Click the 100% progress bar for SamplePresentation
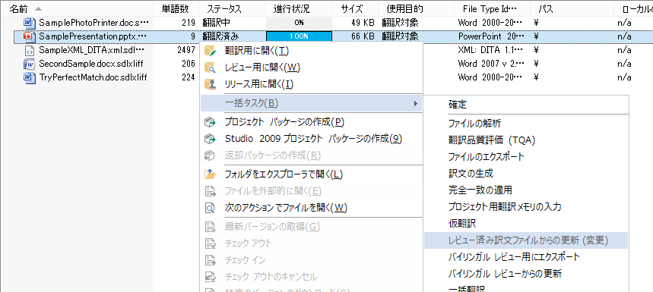 pyautogui.click(x=299, y=36)
